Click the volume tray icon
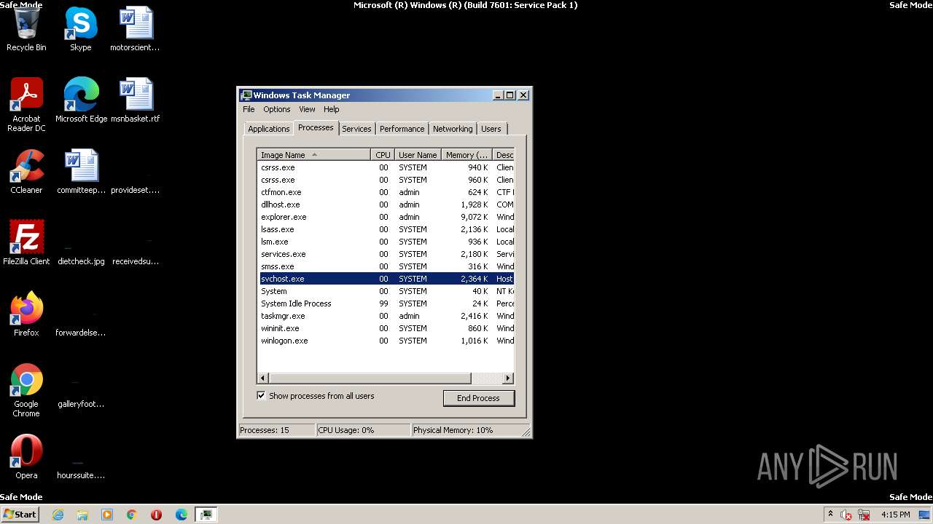Viewport: 933px width, 524px height. (846, 515)
